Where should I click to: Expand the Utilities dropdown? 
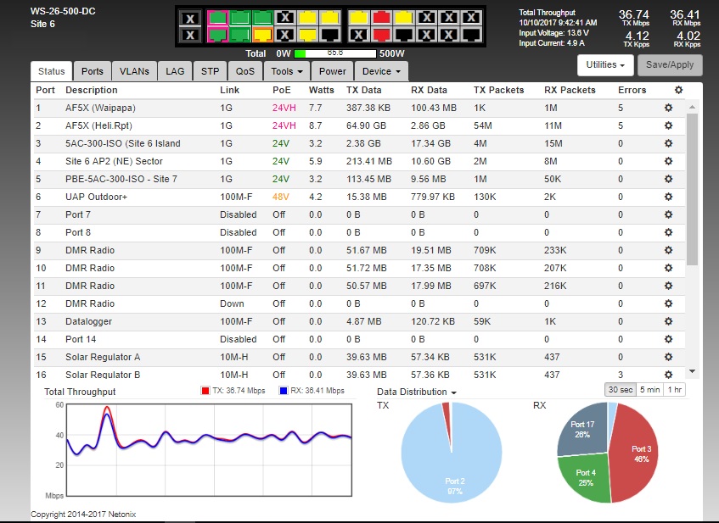[606, 65]
